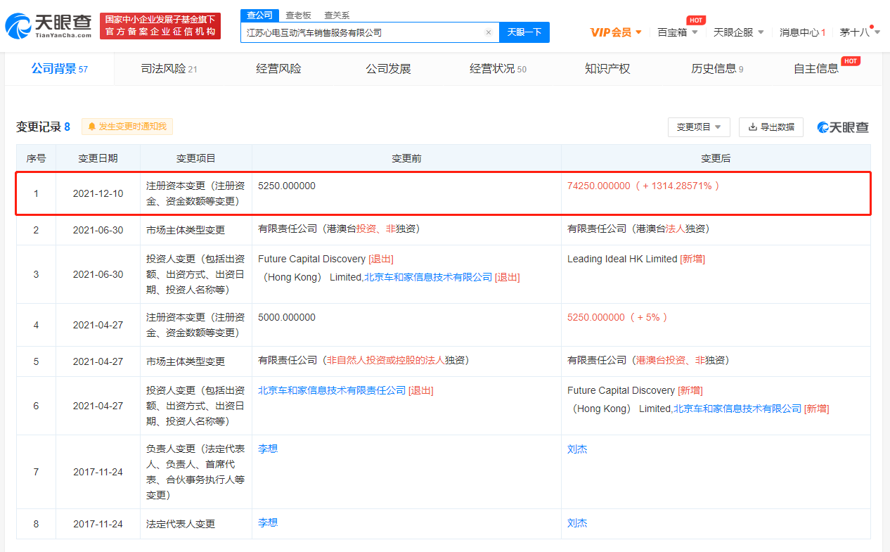This screenshot has width=890, height=552.
Task: Open 消息中心 notifications
Action: [801, 32]
